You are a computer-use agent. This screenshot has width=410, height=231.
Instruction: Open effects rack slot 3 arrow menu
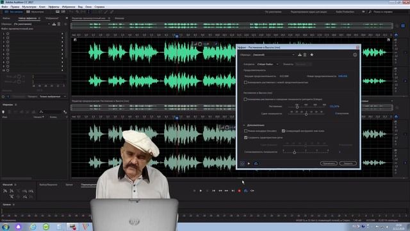coord(62,42)
